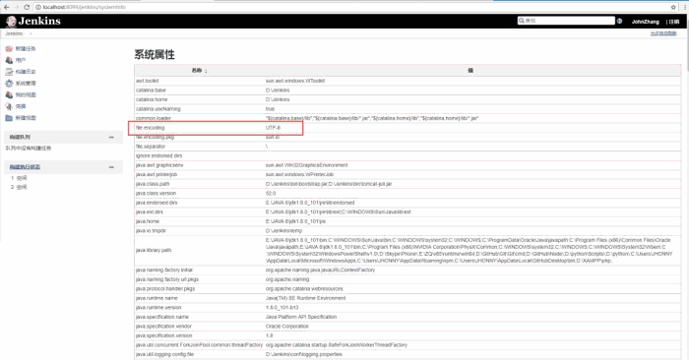689x360 pixels.
Task: Select the java.home property name
Action: click(x=148, y=221)
